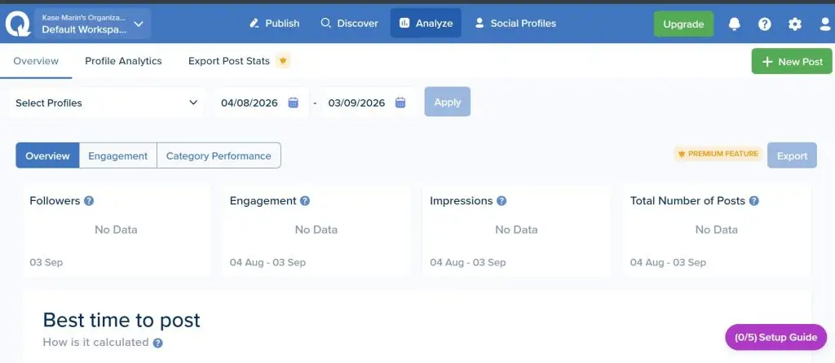Open the settings gear icon
Image resolution: width=835 pixels, height=363 pixels.
tap(795, 24)
